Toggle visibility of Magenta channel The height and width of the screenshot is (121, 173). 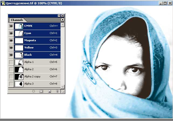point(11,41)
